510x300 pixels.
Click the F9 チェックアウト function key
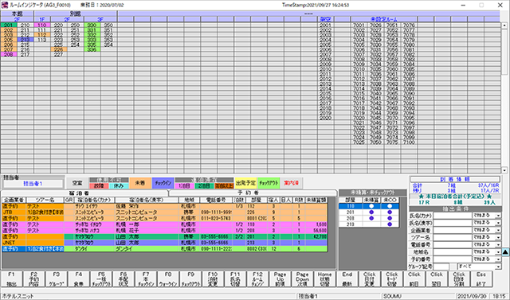[x=190, y=279]
